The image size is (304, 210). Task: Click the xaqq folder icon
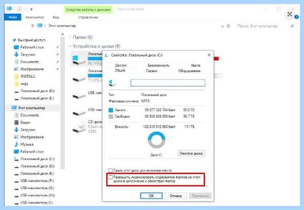click(x=17, y=84)
